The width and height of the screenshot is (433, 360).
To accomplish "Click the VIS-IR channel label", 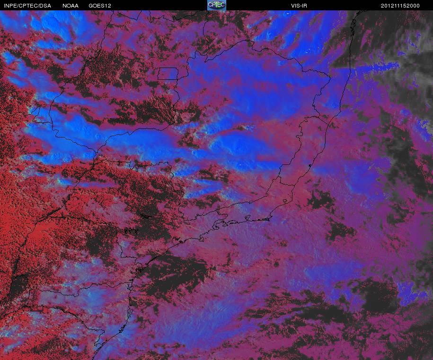I will click(299, 6).
